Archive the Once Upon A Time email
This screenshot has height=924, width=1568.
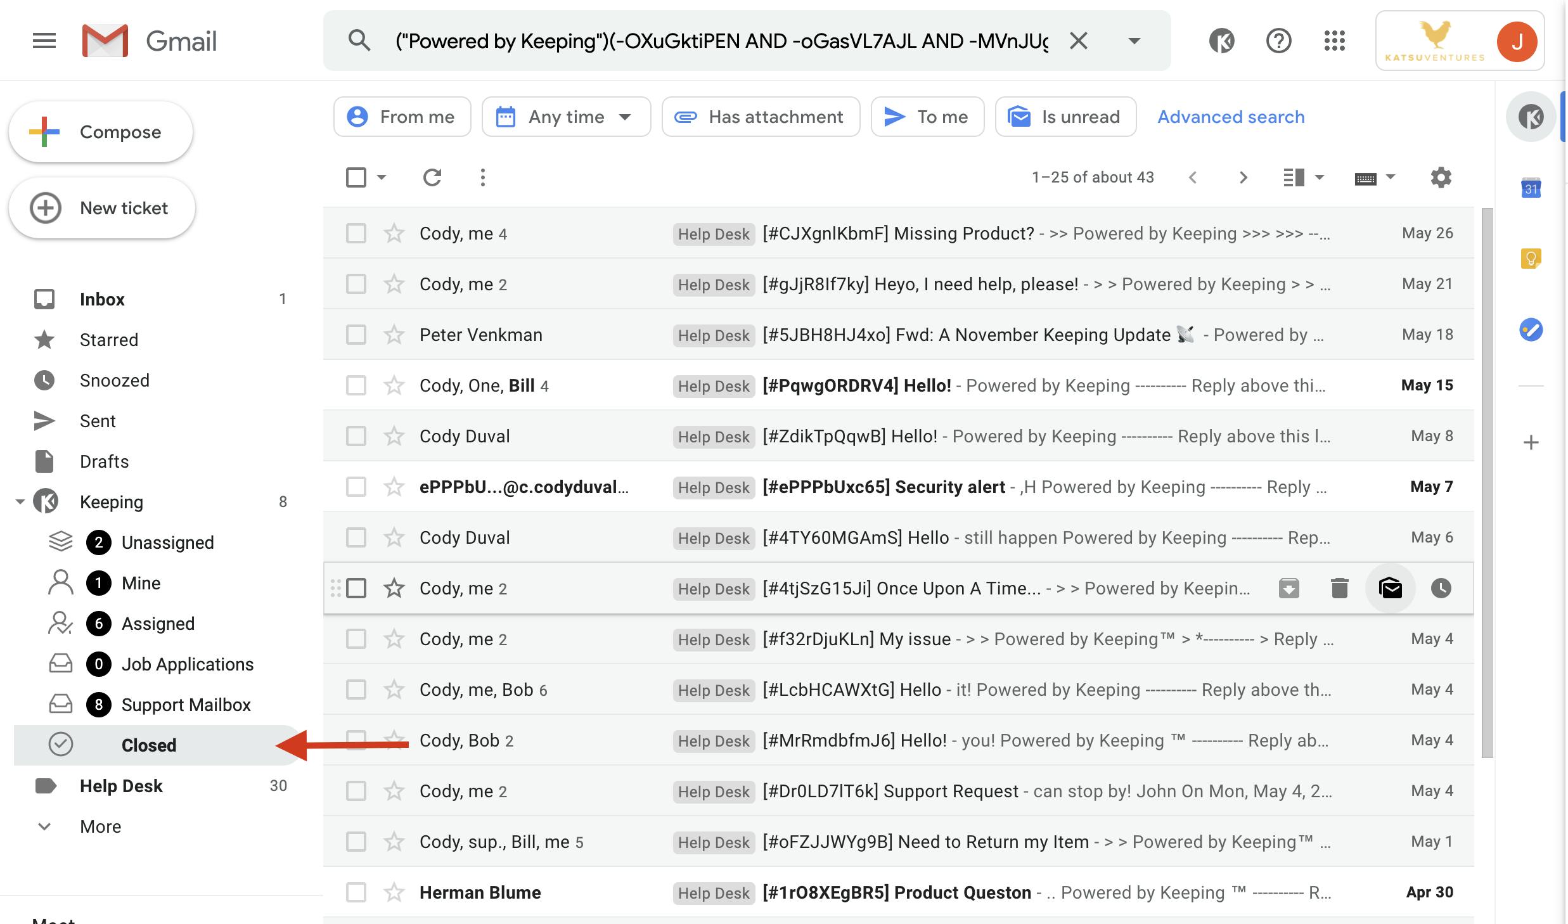tap(1289, 588)
